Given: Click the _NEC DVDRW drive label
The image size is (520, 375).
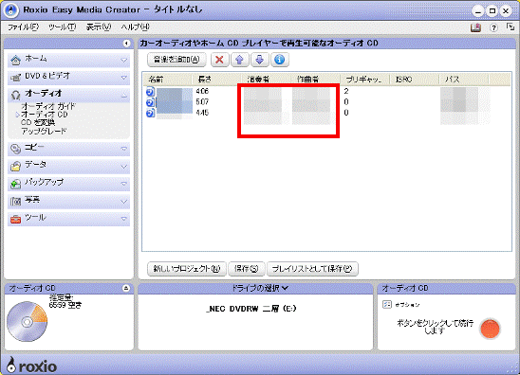Looking at the screenshot, I should pyautogui.click(x=251, y=309).
